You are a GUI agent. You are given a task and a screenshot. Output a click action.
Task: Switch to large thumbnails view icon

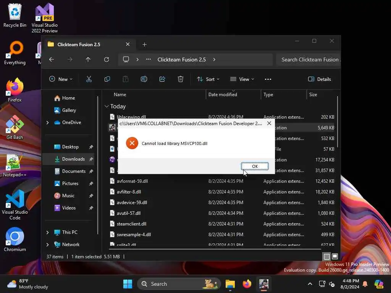coord(335,256)
